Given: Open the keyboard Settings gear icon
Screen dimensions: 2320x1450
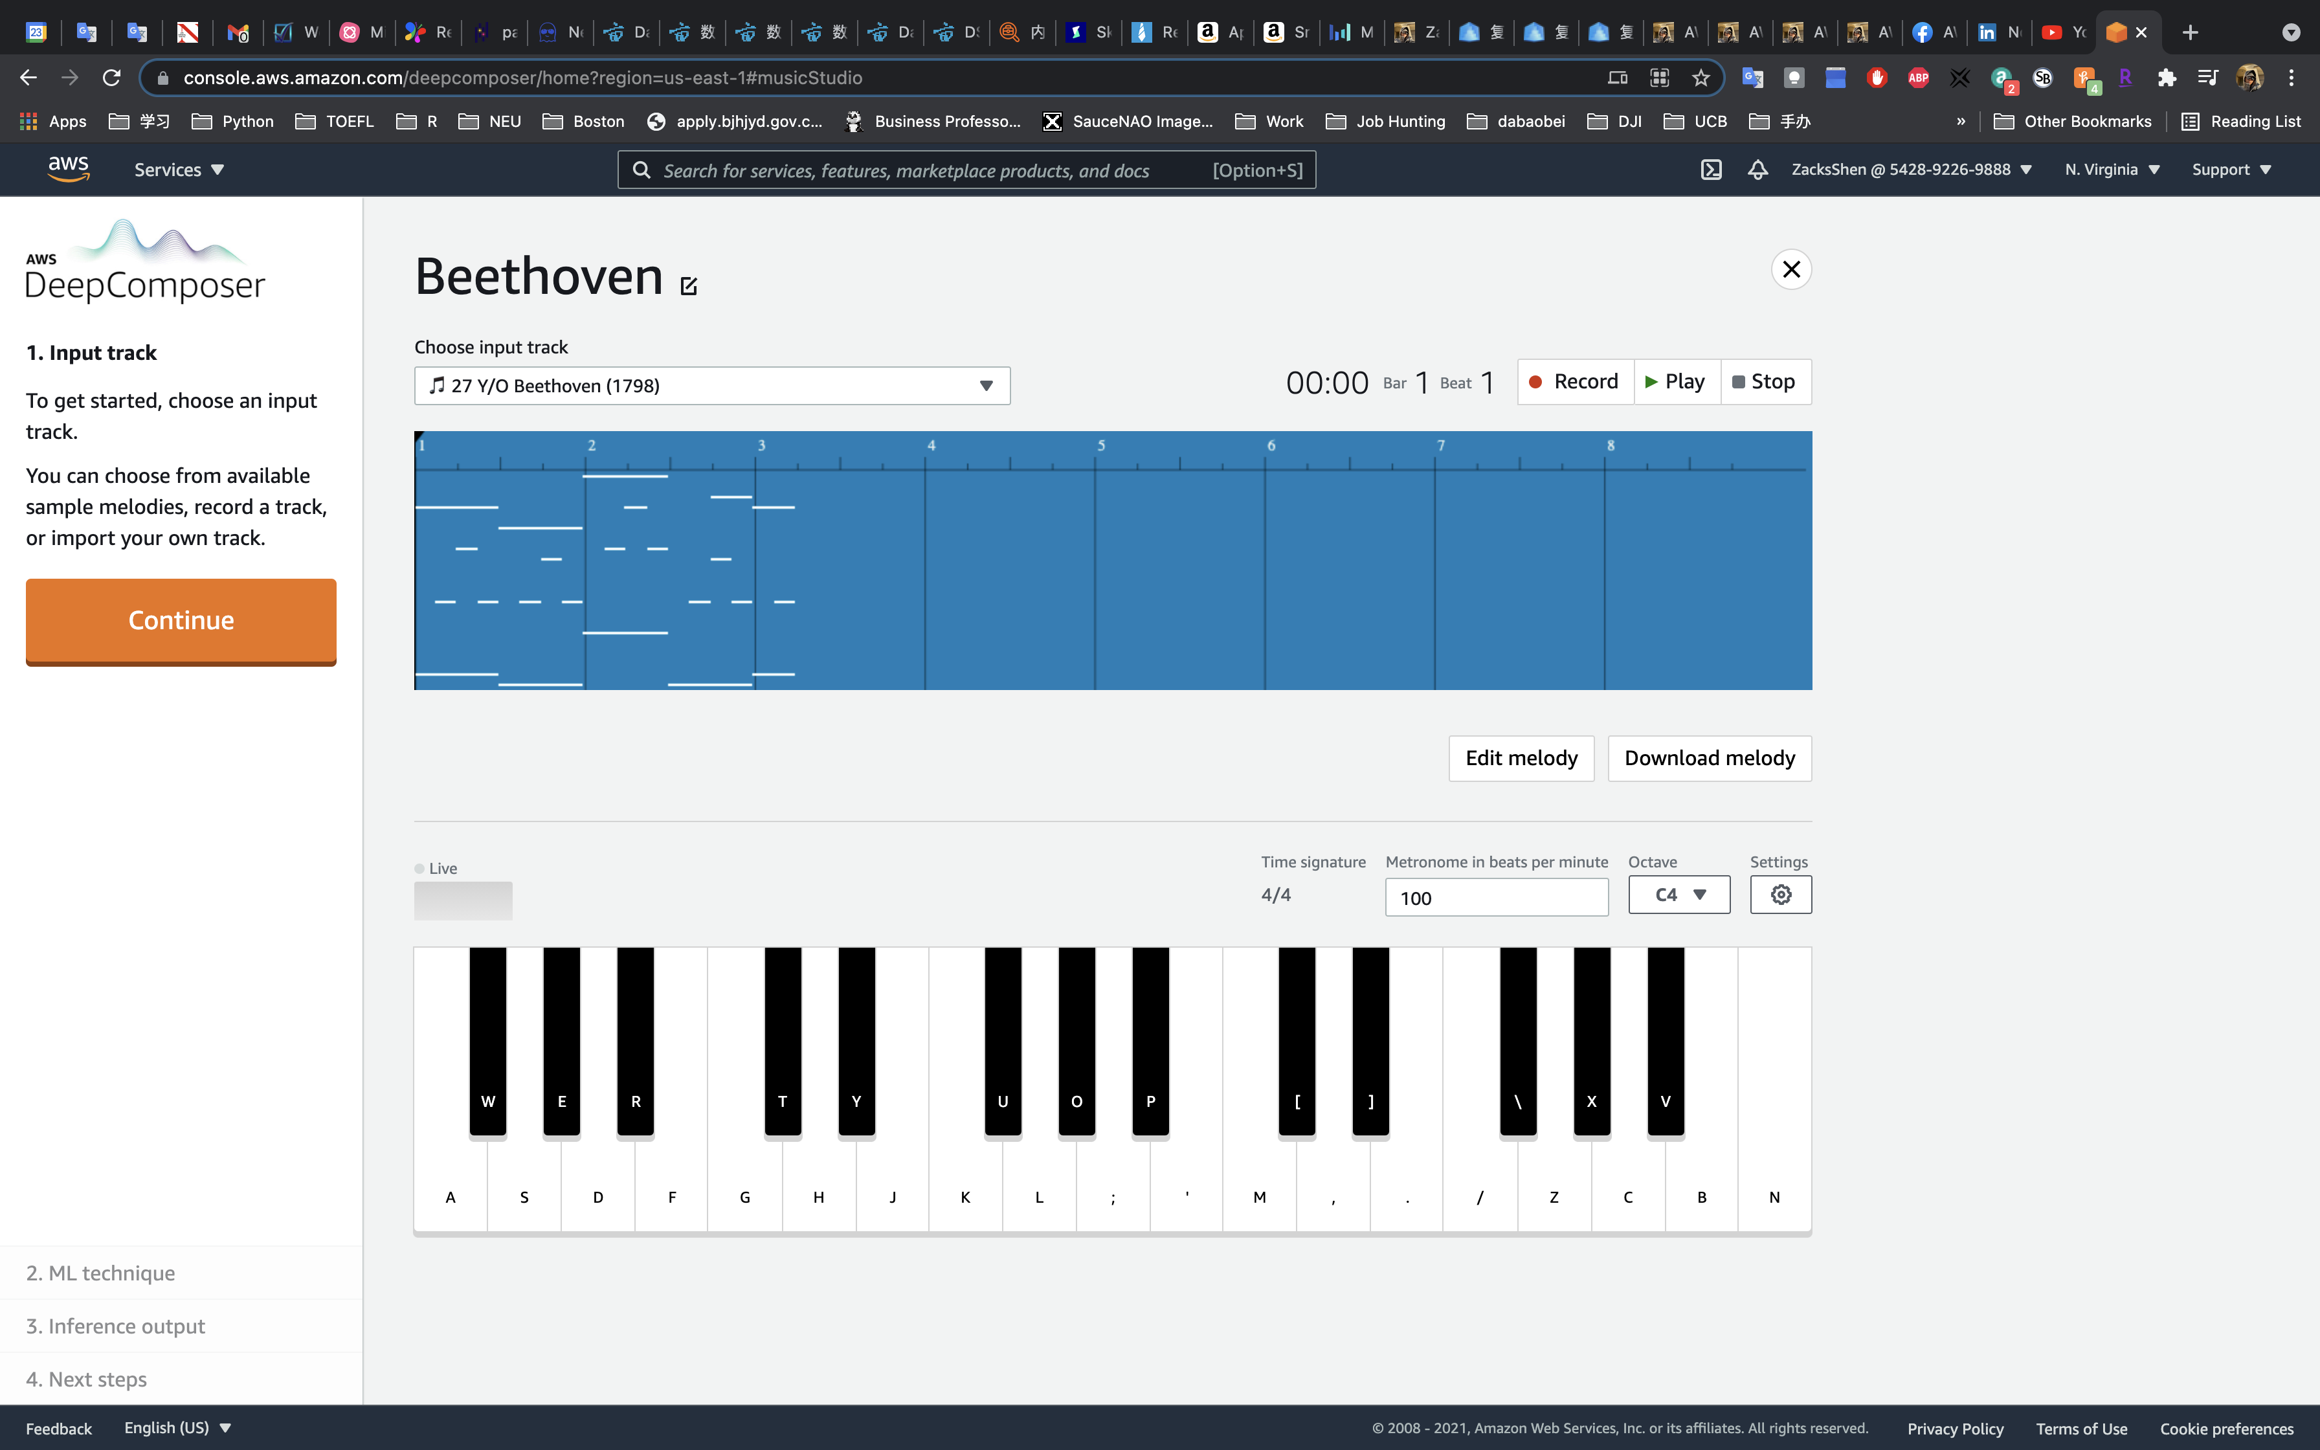Looking at the screenshot, I should 1780,895.
